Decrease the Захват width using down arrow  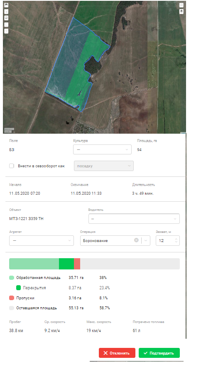pos(176,242)
